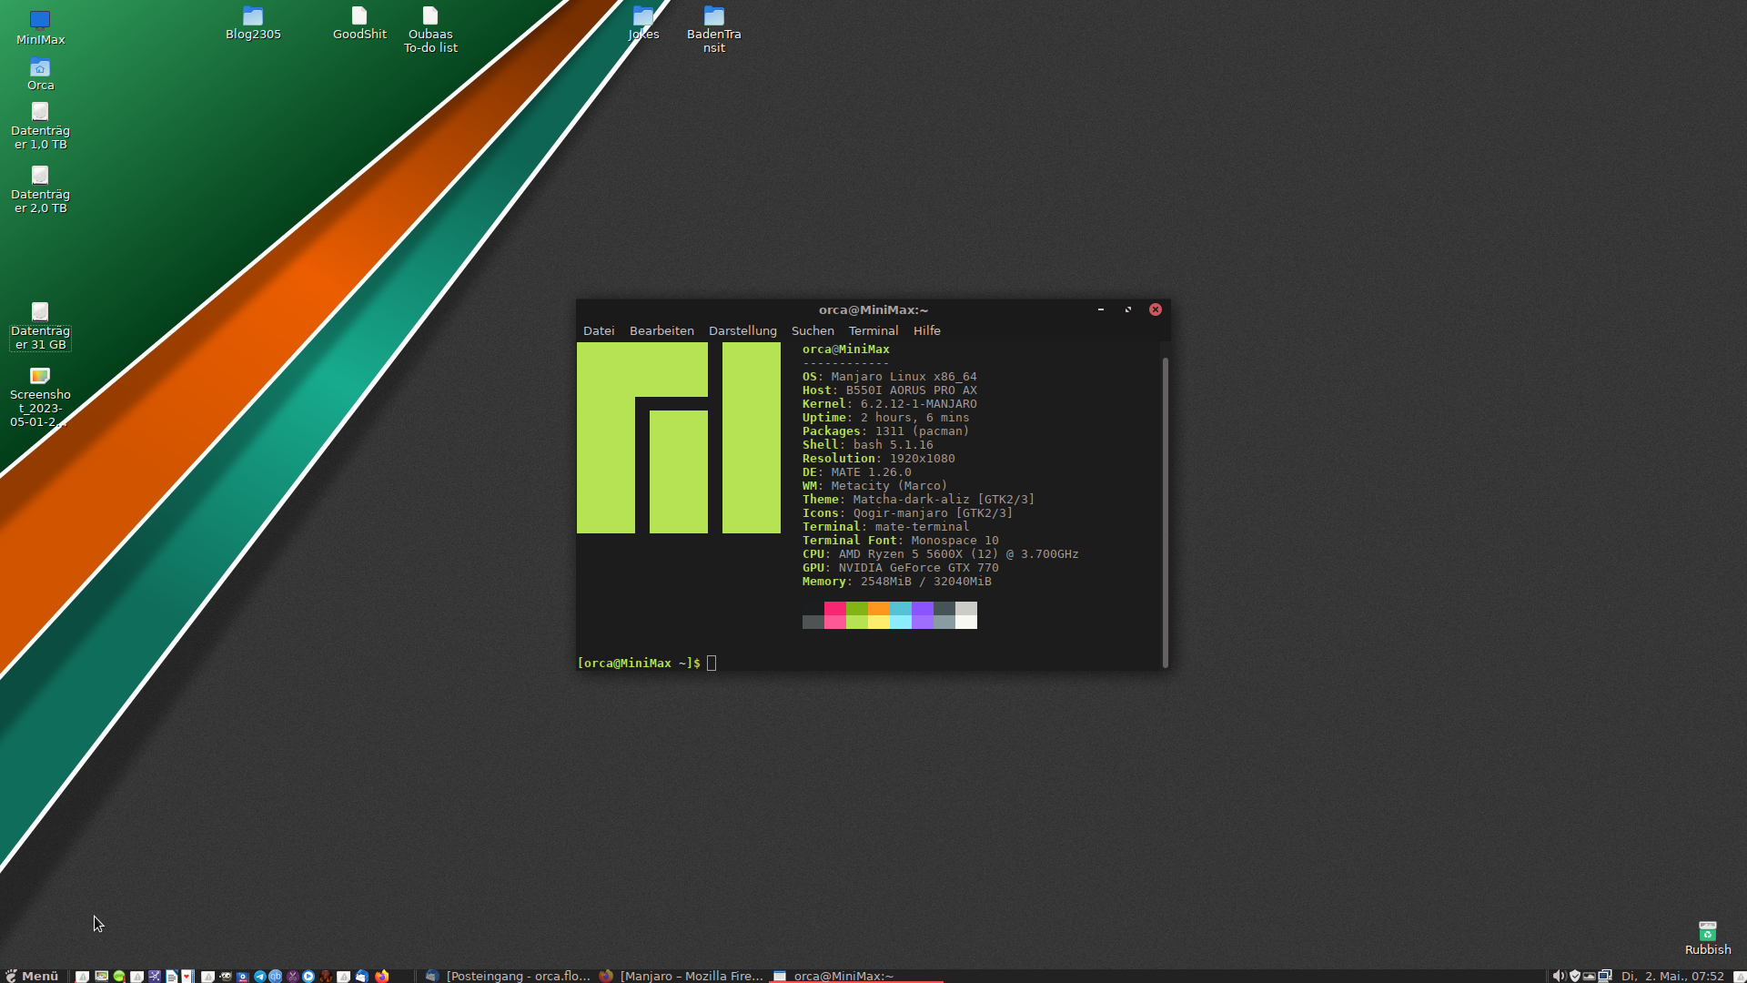The image size is (1747, 983).
Task: Click the 'Theme: Matcha-dark-aliz' line
Action: tap(918, 499)
